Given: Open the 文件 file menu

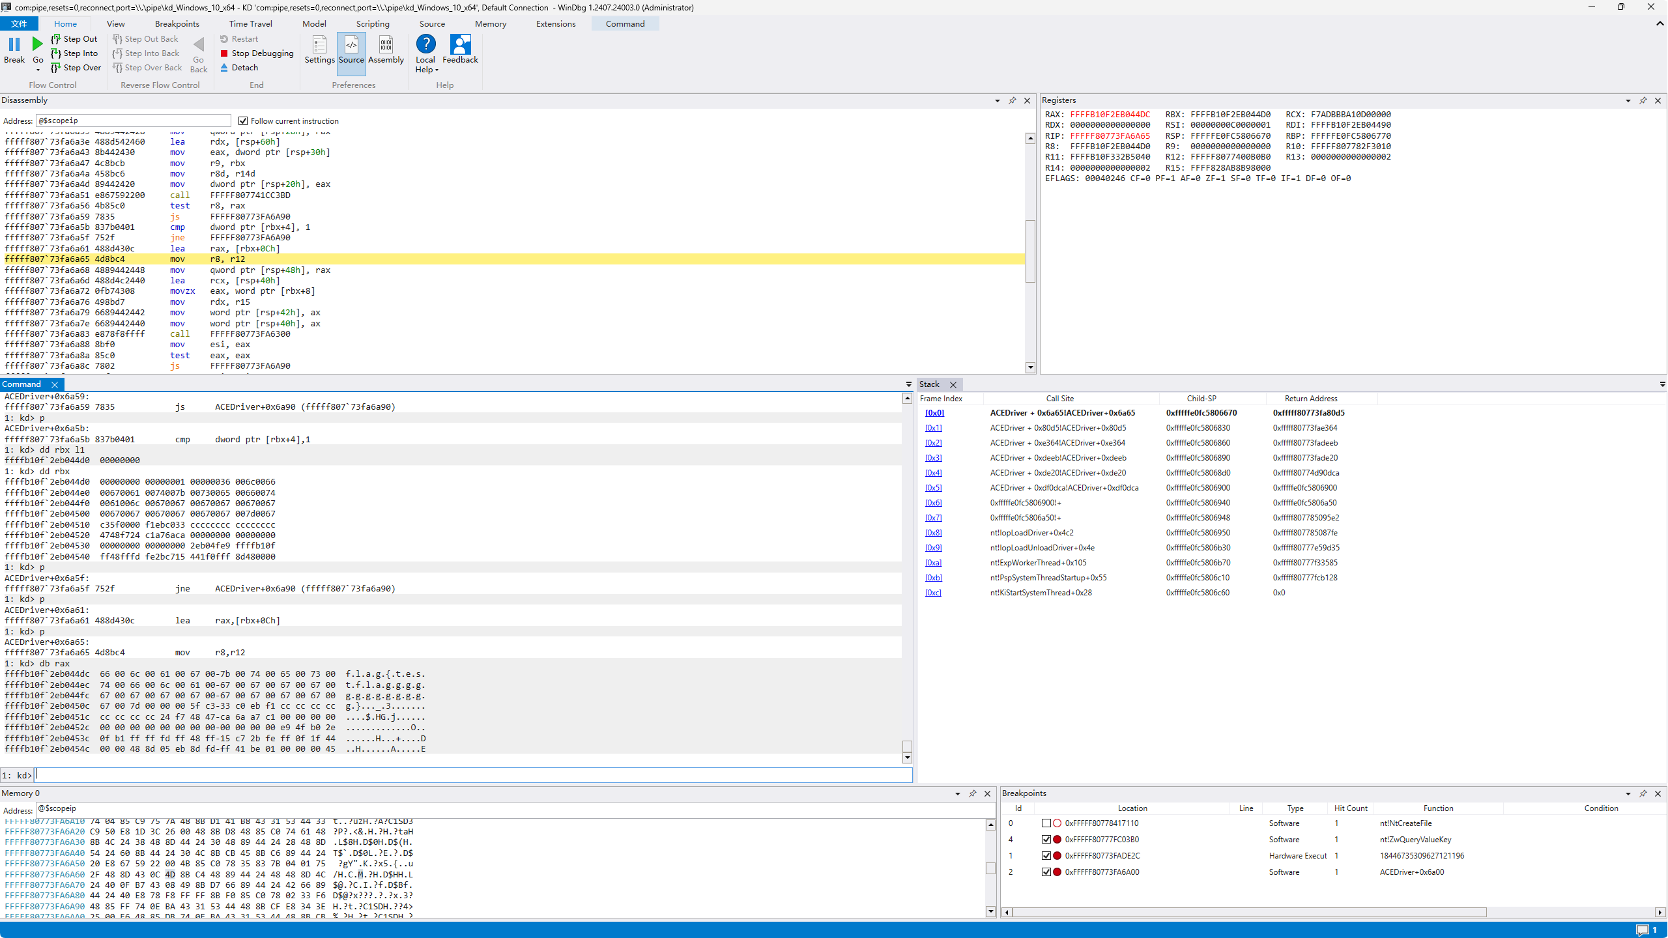Looking at the screenshot, I should tap(19, 23).
